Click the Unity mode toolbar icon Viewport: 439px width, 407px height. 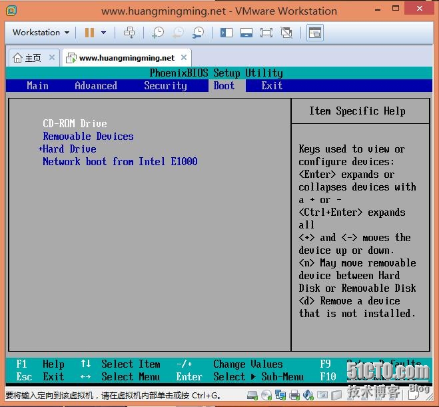click(286, 33)
